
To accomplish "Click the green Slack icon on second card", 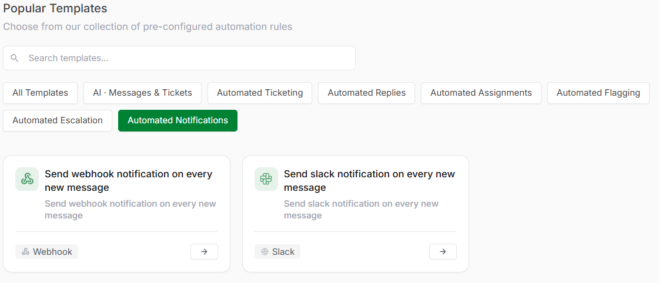I will point(266,179).
